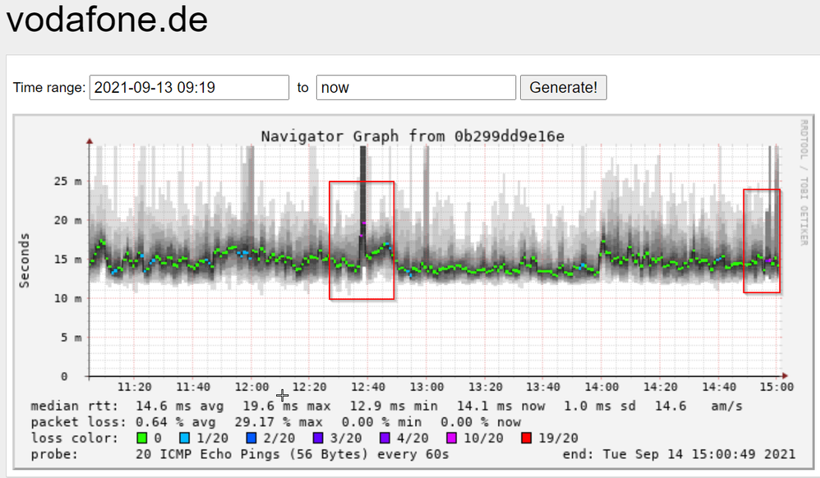Click the '0.00 % now' packet loss value

click(x=480, y=422)
